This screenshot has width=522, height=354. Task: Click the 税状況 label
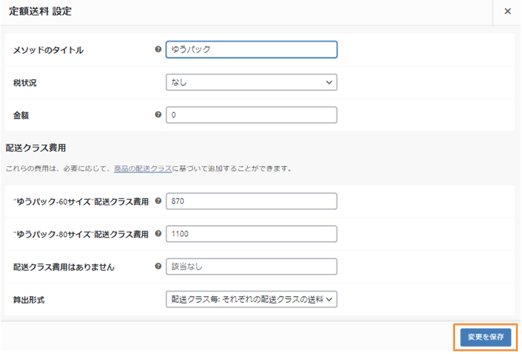click(25, 83)
